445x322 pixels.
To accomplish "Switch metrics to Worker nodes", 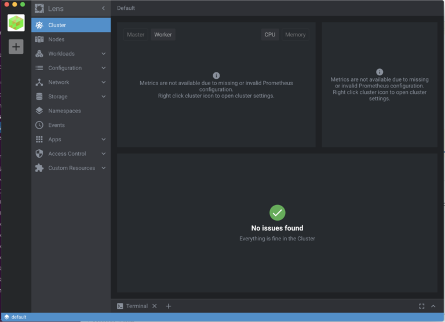I will 163,35.
